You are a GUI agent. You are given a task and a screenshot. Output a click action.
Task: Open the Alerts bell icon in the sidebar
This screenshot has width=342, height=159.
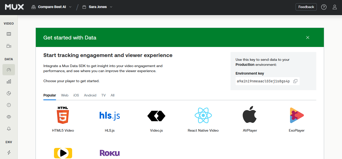pyautogui.click(x=9, y=129)
